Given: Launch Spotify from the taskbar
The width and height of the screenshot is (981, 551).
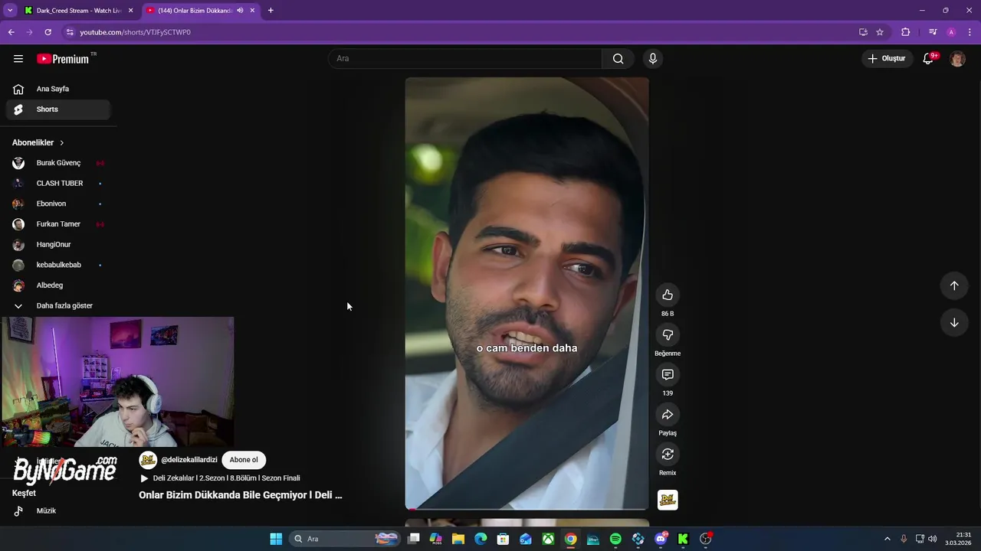Looking at the screenshot, I should coord(615,539).
